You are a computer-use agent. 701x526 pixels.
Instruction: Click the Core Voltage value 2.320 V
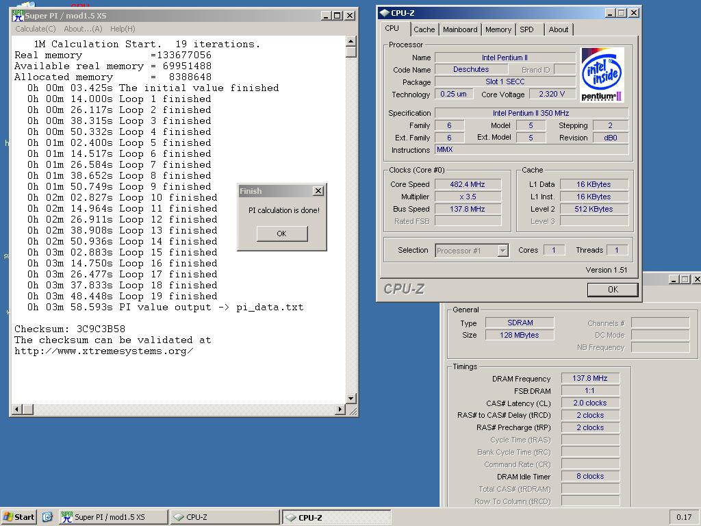[552, 94]
